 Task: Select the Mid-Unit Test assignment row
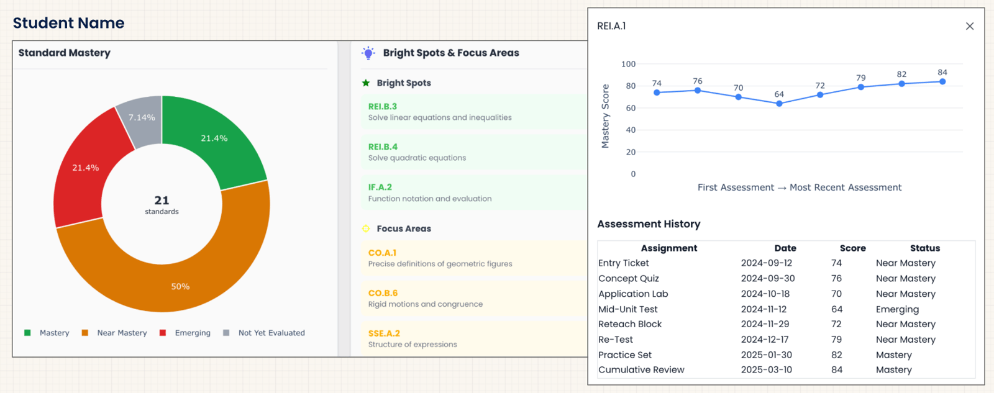pyautogui.click(x=787, y=309)
